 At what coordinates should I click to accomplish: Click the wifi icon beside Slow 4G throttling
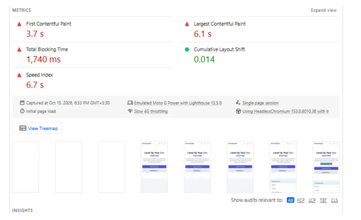pyautogui.click(x=130, y=111)
